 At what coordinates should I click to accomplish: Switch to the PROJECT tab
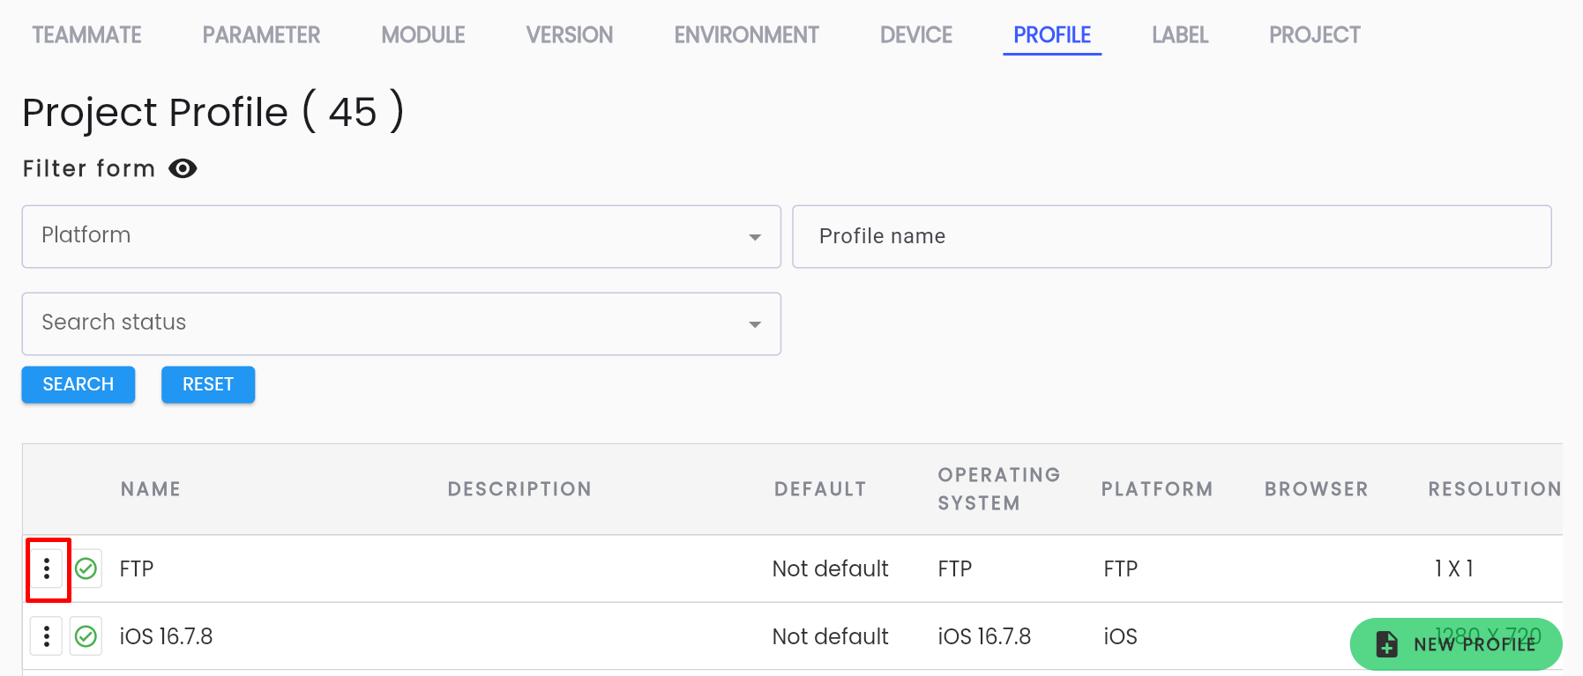point(1315,35)
